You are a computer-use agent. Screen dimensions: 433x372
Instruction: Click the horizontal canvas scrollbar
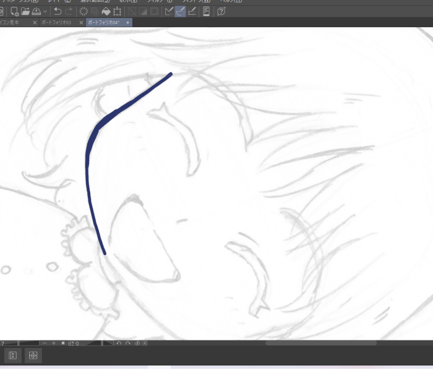tap(320, 343)
